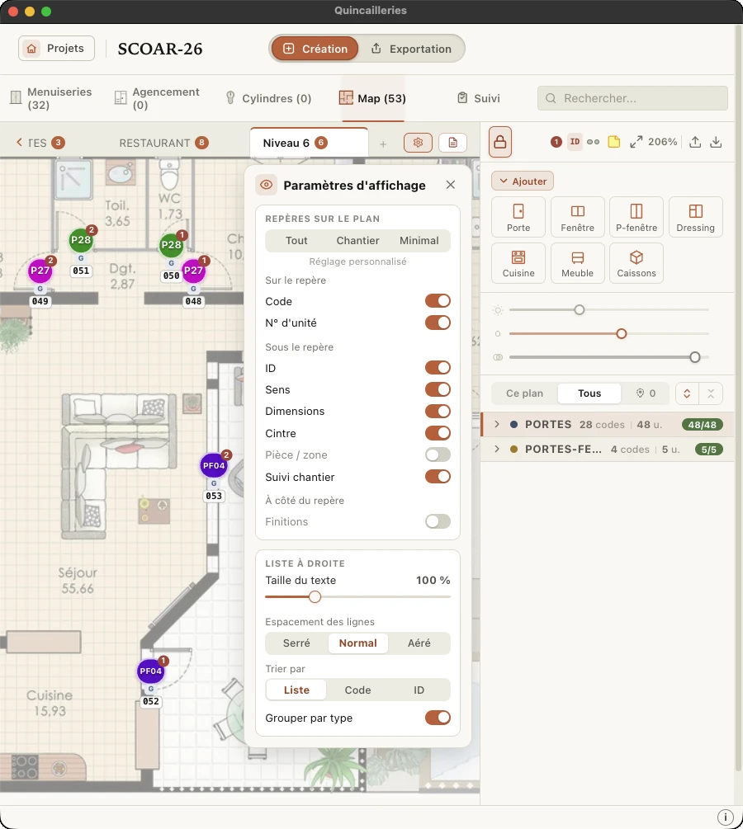Disable Grouper par type
The height and width of the screenshot is (829, 743).
tap(438, 718)
